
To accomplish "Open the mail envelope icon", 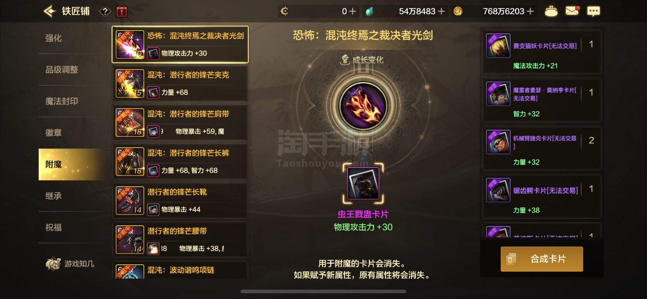I will tap(572, 11).
